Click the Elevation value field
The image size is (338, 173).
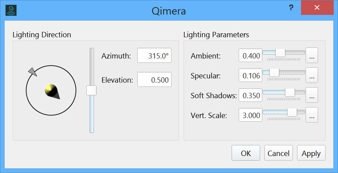click(154, 80)
